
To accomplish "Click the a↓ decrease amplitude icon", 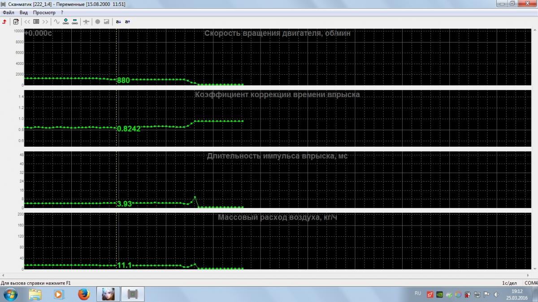I will [x=118, y=21].
